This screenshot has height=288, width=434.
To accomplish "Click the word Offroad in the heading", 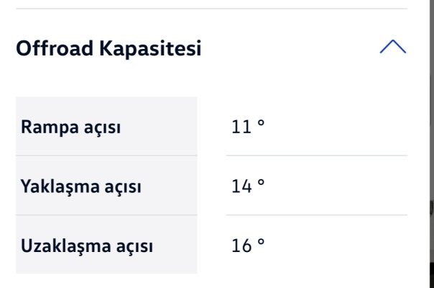I will [x=55, y=48].
